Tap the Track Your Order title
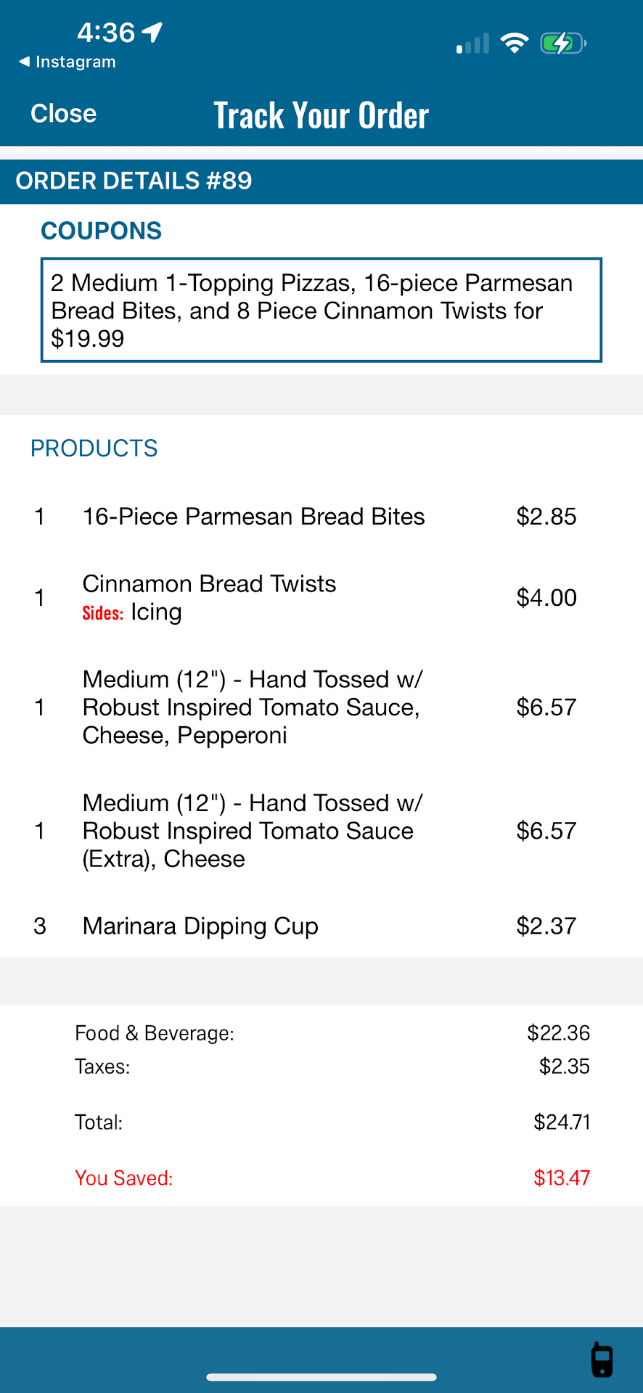This screenshot has height=1393, width=643. 321,115
